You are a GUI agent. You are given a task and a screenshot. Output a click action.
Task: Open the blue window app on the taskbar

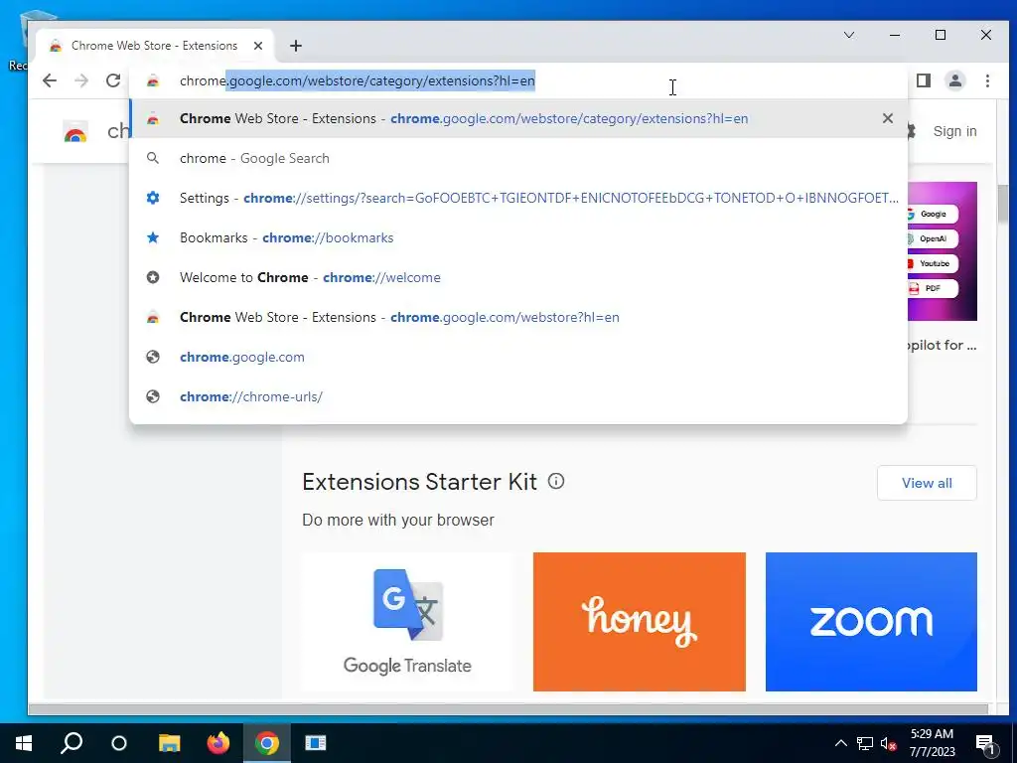coord(316,743)
